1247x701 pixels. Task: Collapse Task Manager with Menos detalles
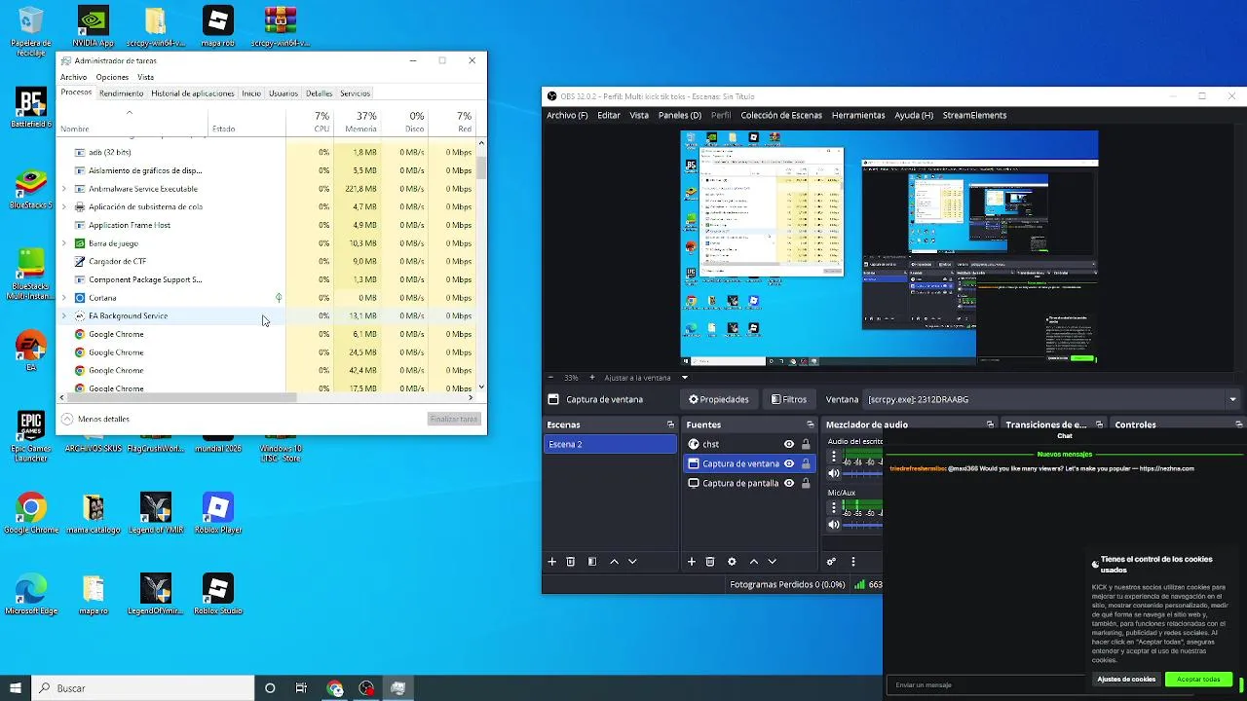tap(95, 419)
